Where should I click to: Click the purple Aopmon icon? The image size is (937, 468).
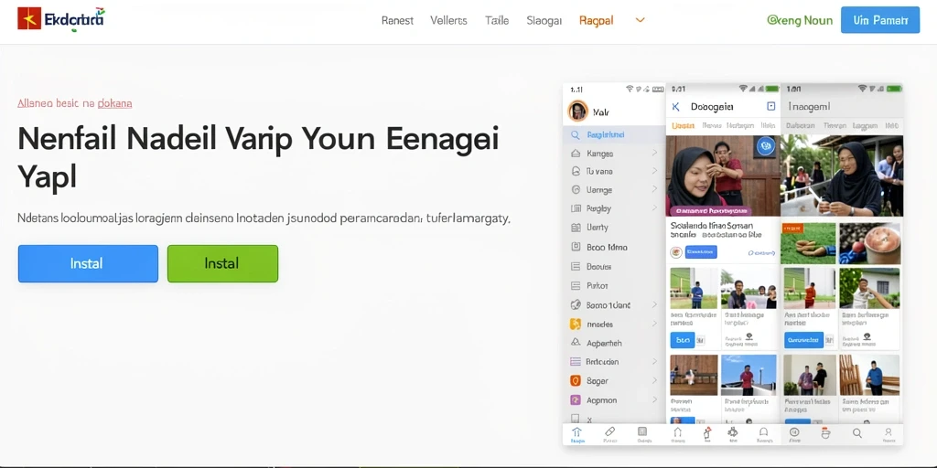click(x=576, y=400)
